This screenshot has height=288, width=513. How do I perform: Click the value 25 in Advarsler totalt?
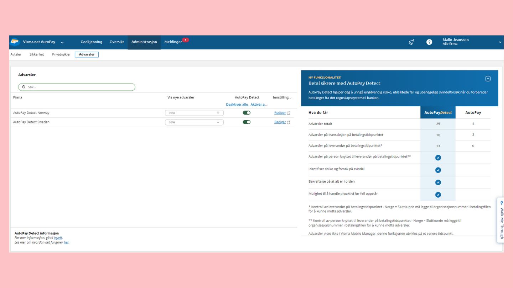click(438, 124)
